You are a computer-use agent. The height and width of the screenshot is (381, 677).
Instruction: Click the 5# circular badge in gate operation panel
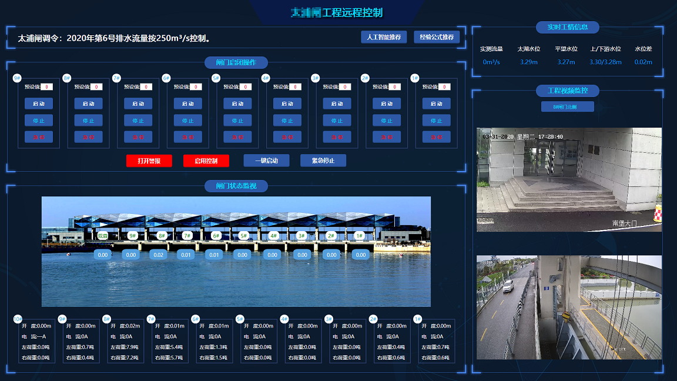pos(216,78)
